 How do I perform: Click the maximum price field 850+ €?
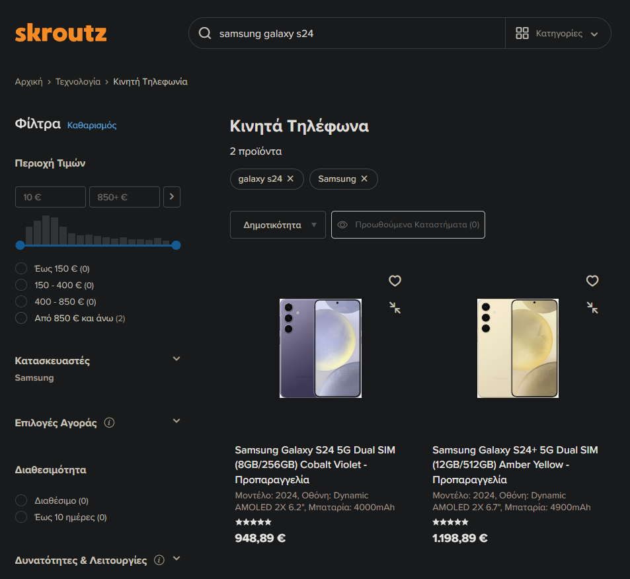click(124, 197)
